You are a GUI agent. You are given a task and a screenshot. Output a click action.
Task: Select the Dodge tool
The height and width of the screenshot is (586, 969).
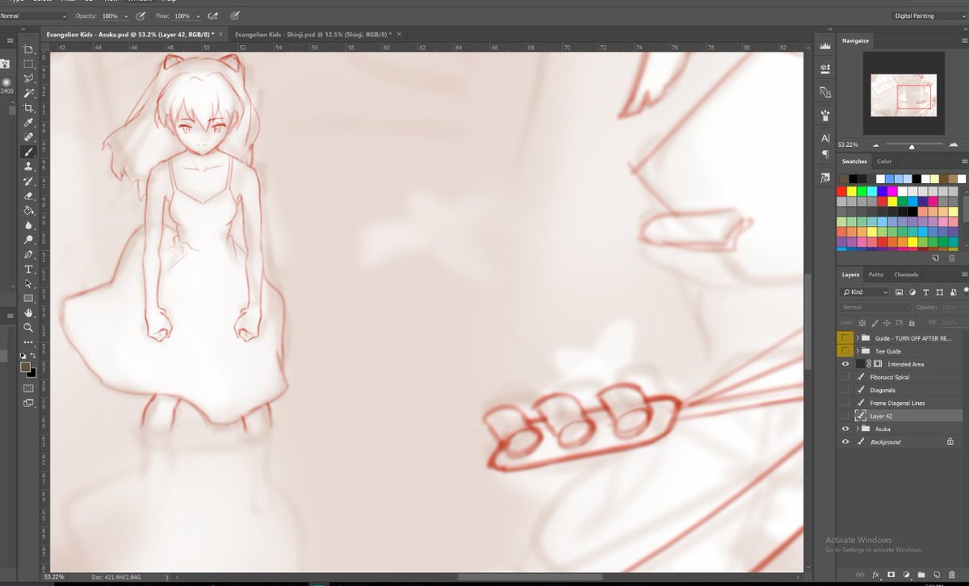pos(28,239)
